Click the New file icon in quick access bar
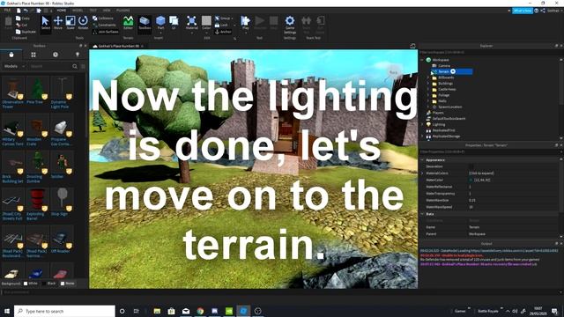The width and height of the screenshot is (564, 317). coord(19,11)
